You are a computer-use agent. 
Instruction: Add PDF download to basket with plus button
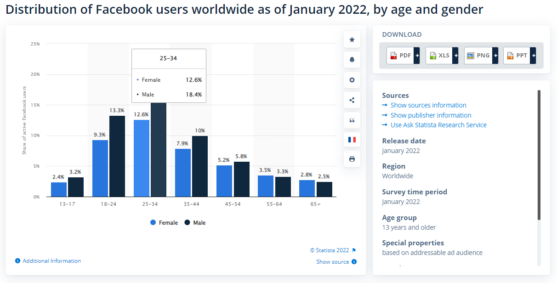[417, 55]
